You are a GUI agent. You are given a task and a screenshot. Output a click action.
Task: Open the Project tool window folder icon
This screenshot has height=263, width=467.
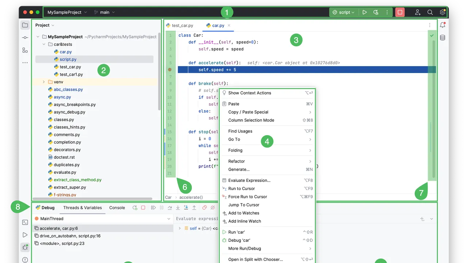(25, 25)
